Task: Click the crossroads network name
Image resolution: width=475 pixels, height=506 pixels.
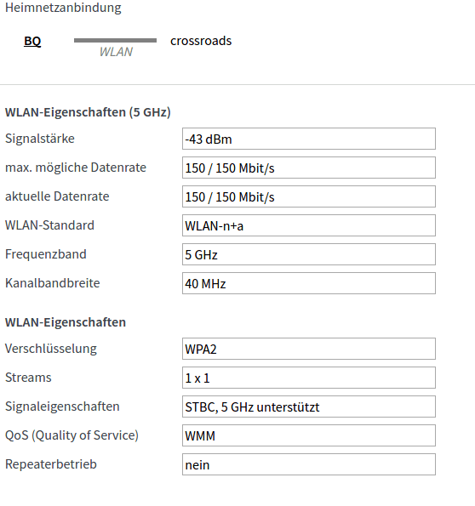Action: 201,41
